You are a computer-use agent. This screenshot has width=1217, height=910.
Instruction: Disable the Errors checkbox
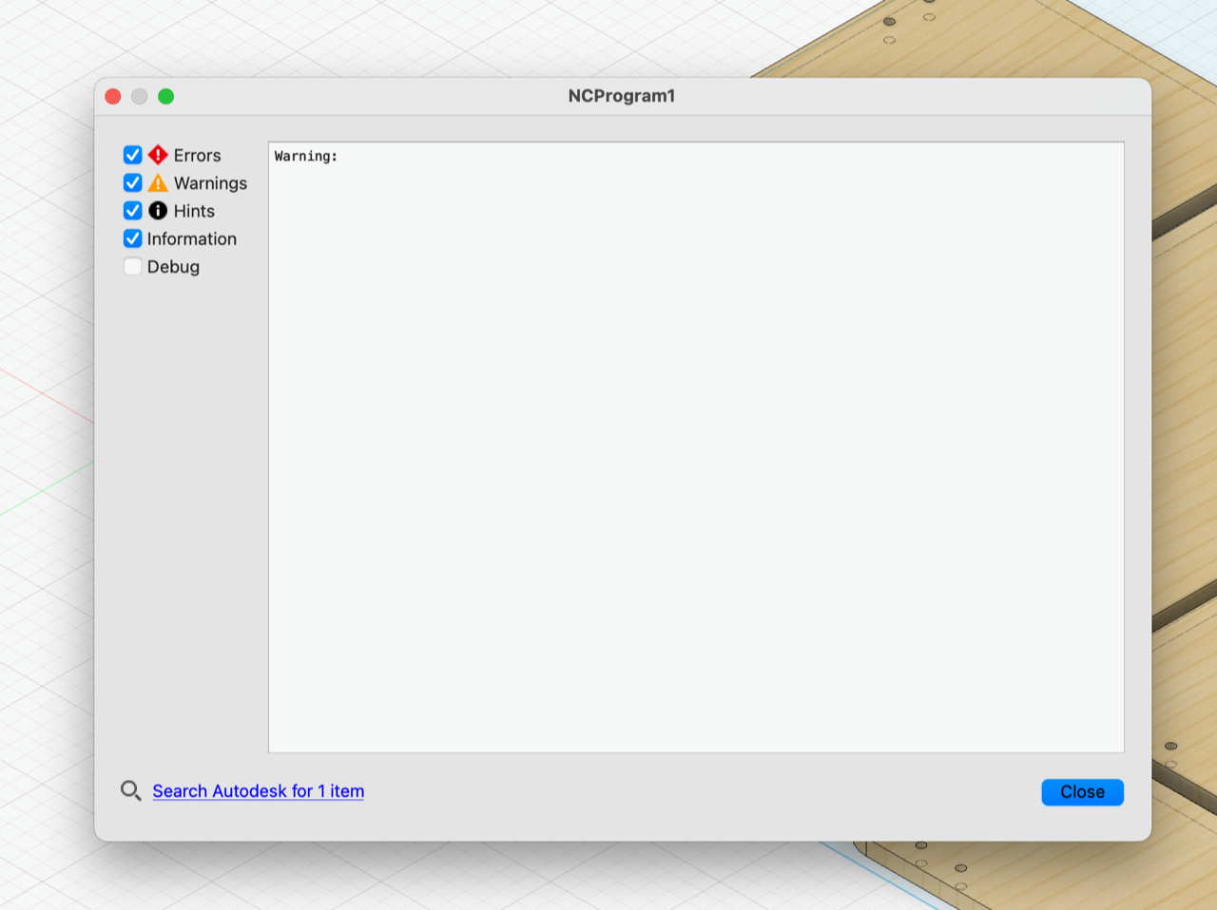pyautogui.click(x=132, y=154)
